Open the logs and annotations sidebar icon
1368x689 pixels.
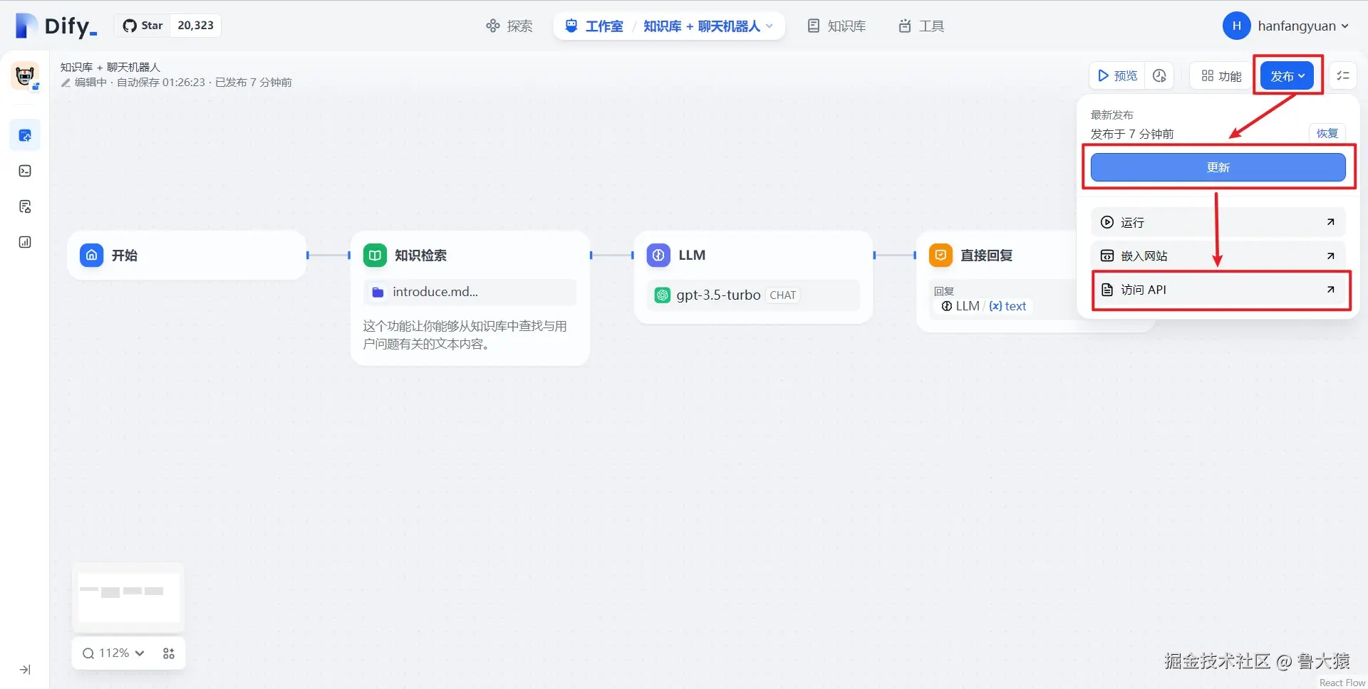25,206
